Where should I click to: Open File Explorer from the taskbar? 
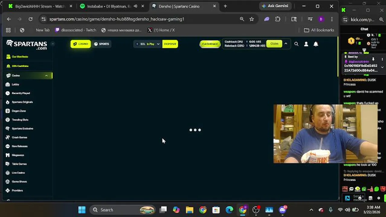190,210
